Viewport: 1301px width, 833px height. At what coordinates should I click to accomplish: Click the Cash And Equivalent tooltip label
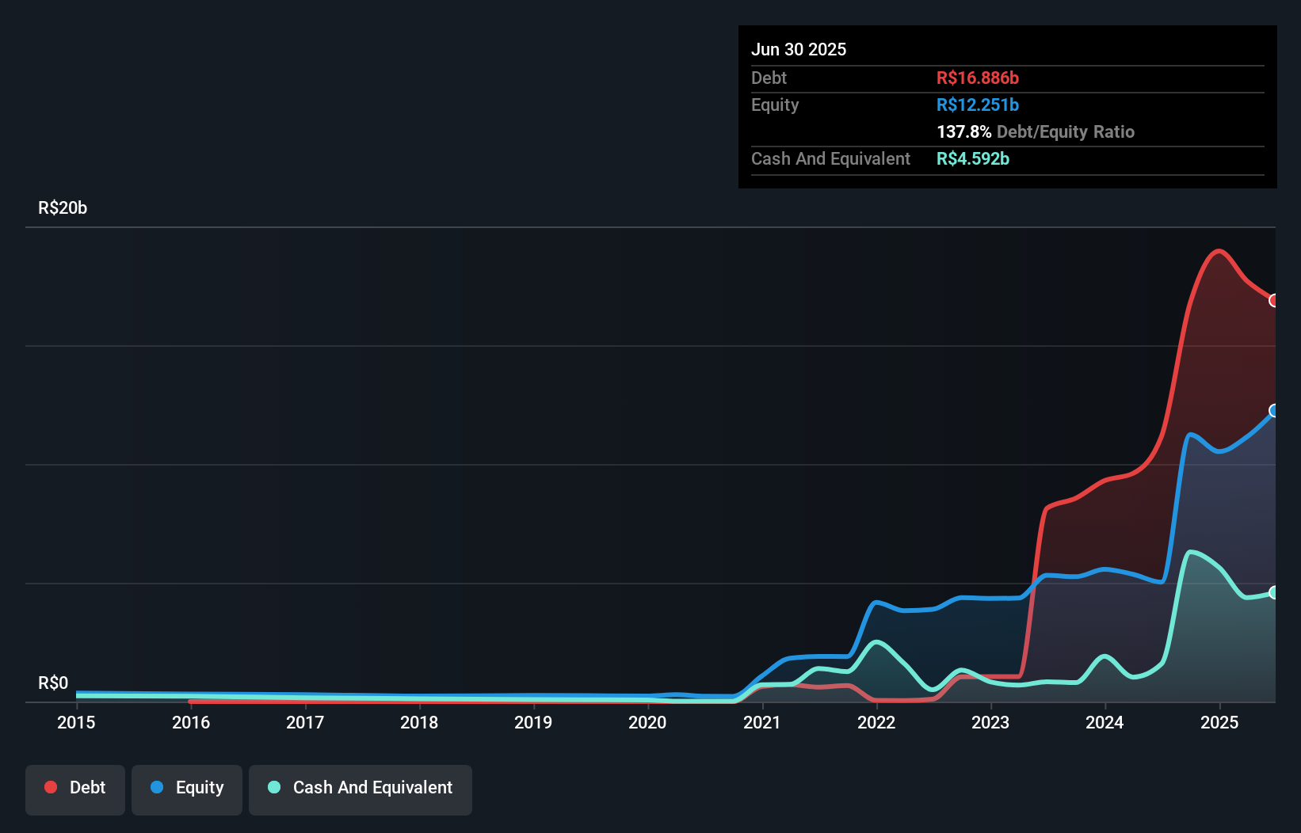tap(830, 158)
